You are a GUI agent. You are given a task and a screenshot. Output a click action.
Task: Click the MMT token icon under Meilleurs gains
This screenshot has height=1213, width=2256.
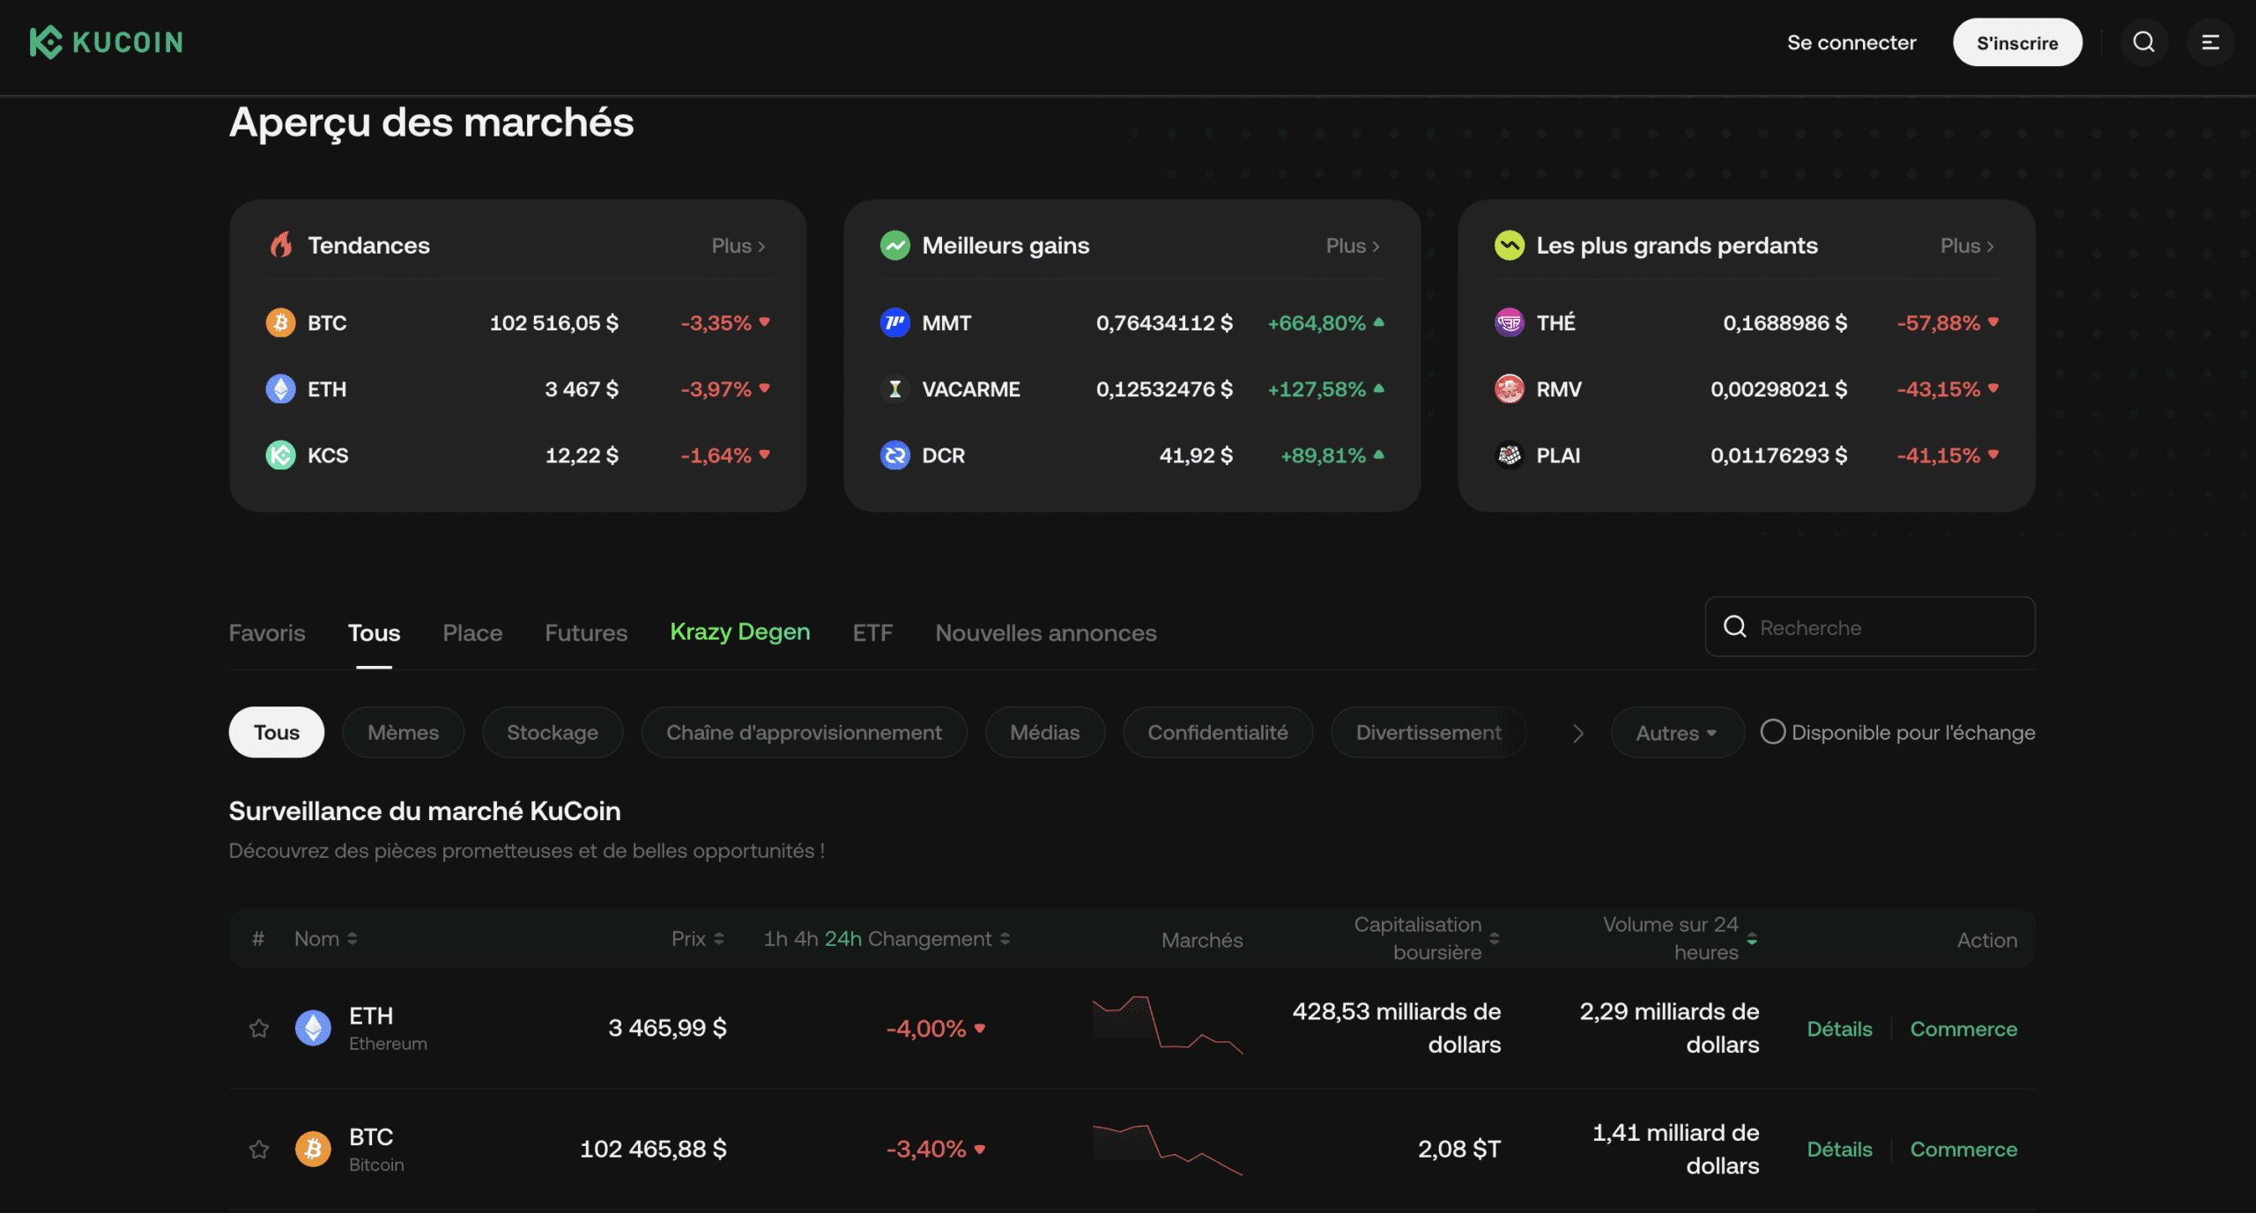tap(894, 322)
